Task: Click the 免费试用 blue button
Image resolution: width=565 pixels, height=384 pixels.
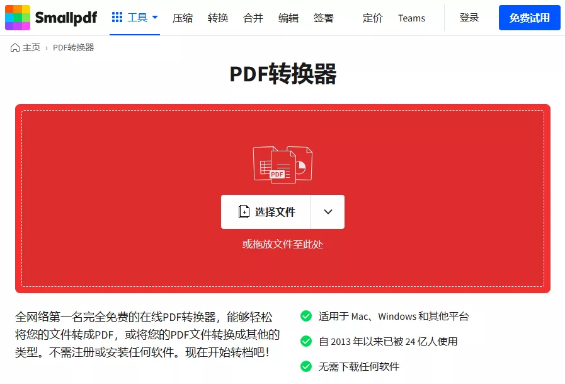Action: [529, 18]
